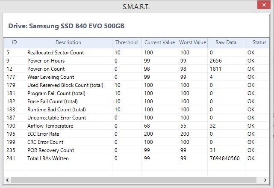Click OK status of Reallocated Sector Count
Screen dimensions: 274x188
point(251,53)
